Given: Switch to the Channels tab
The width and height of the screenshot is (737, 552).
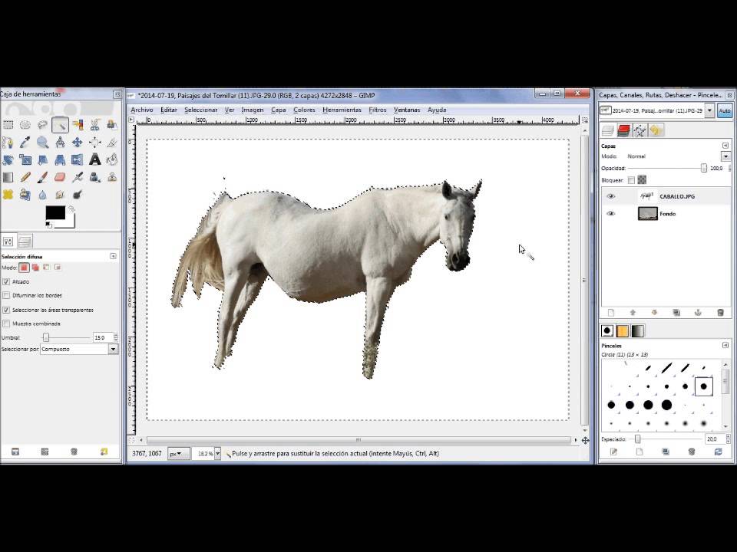Looking at the screenshot, I should point(623,130).
